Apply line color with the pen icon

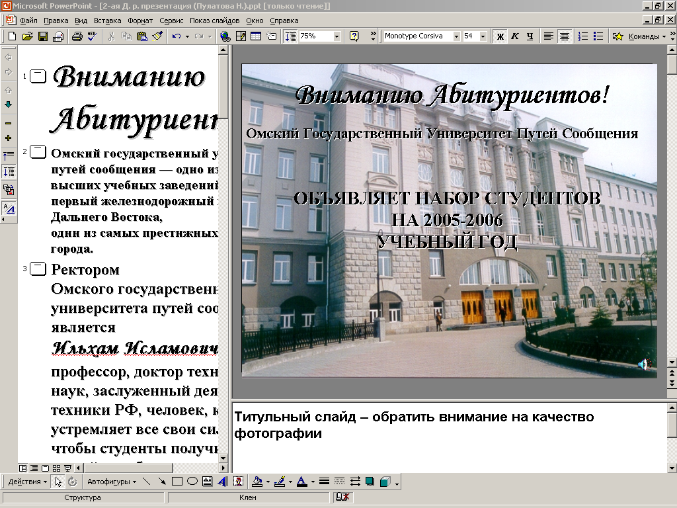[x=280, y=482]
